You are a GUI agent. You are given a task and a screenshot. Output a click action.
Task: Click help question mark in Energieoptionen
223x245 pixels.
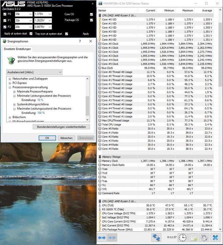[80, 41]
